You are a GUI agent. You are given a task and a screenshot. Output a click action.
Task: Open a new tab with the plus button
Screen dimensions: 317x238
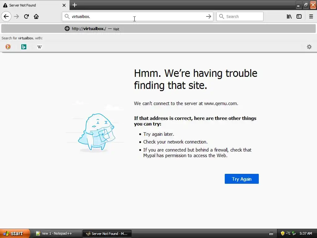(74, 5)
